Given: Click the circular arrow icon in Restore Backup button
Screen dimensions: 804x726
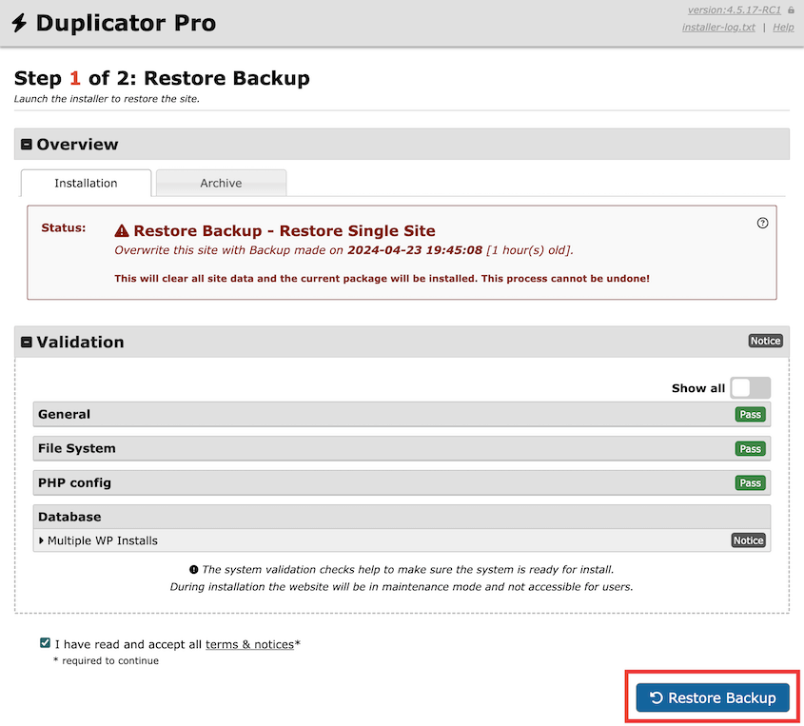Looking at the screenshot, I should [x=657, y=697].
